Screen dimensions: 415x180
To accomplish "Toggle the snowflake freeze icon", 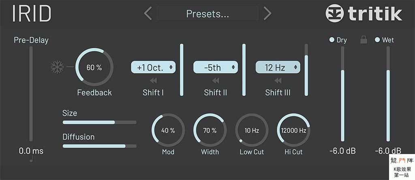I will [57, 67].
